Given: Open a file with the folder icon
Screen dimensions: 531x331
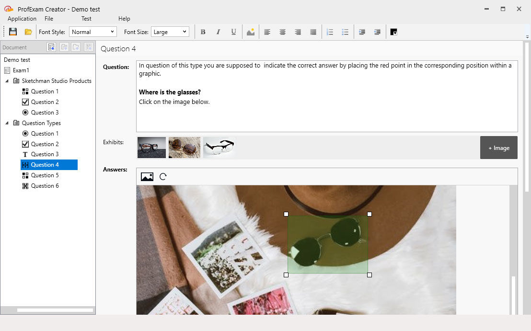Looking at the screenshot, I should [x=28, y=32].
